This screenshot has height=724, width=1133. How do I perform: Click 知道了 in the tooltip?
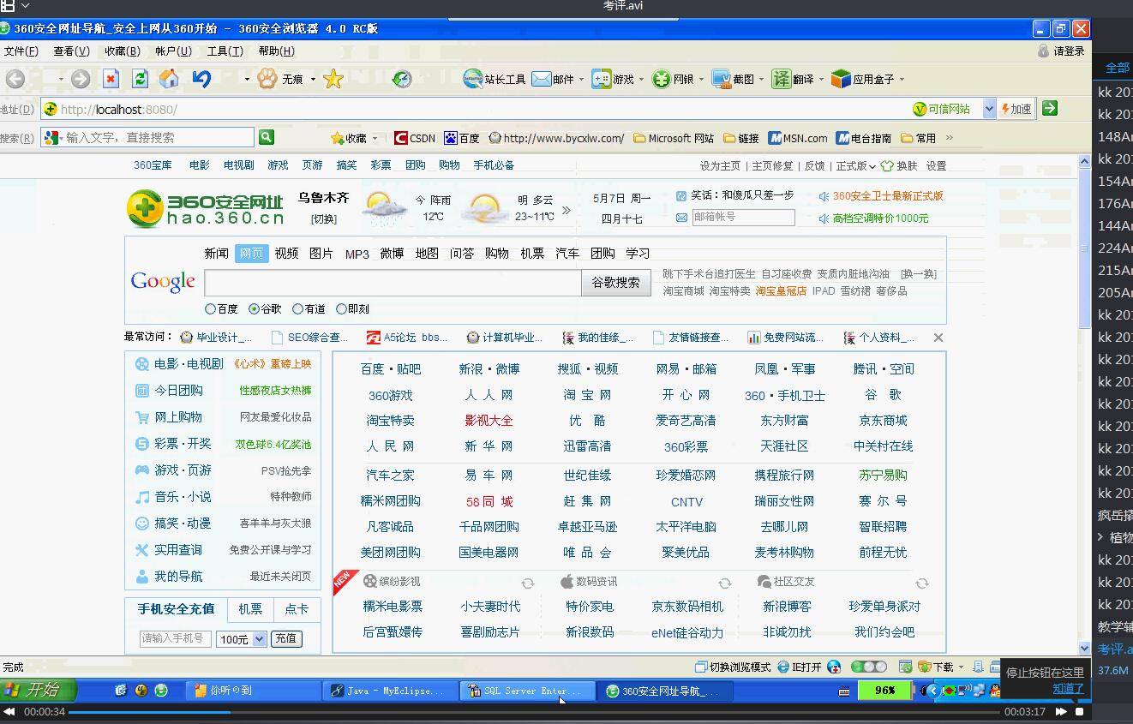pos(1068,688)
